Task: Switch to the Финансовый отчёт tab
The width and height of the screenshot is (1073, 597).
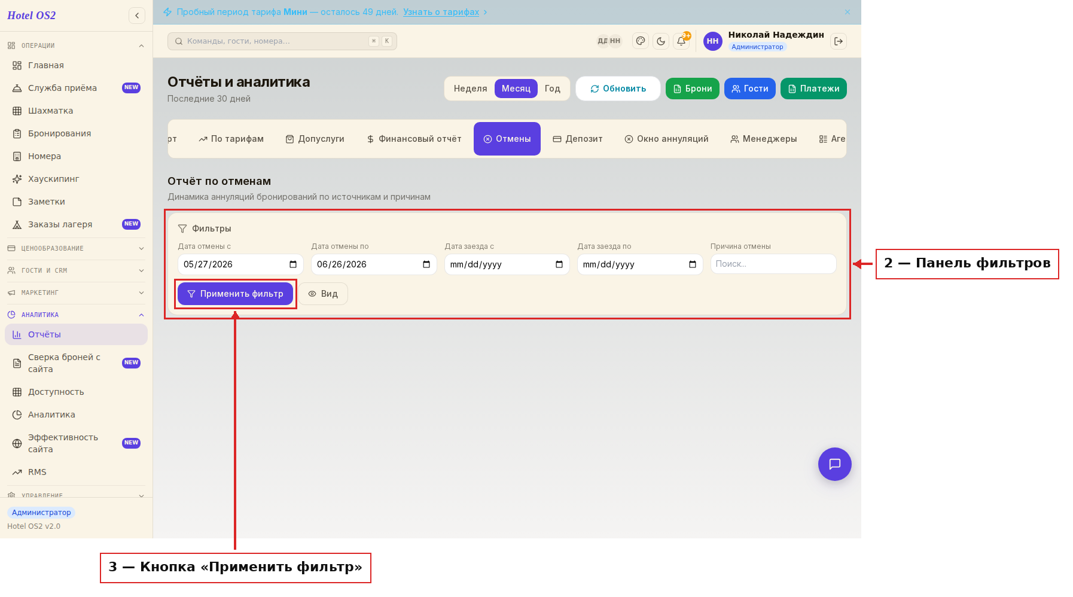Action: pyautogui.click(x=414, y=139)
